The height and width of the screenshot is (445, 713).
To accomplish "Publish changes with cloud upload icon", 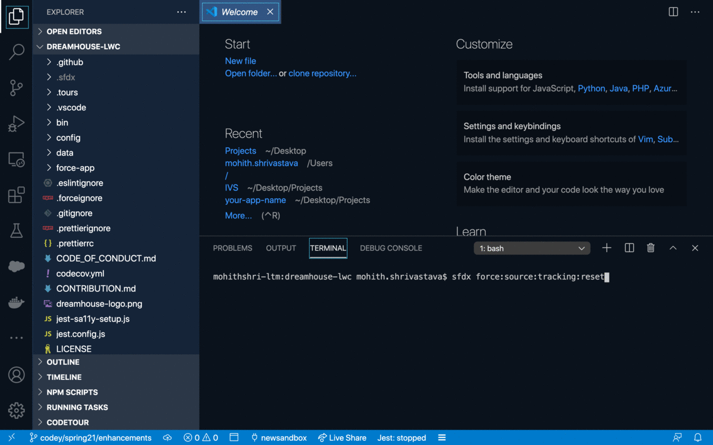I will [x=168, y=438].
